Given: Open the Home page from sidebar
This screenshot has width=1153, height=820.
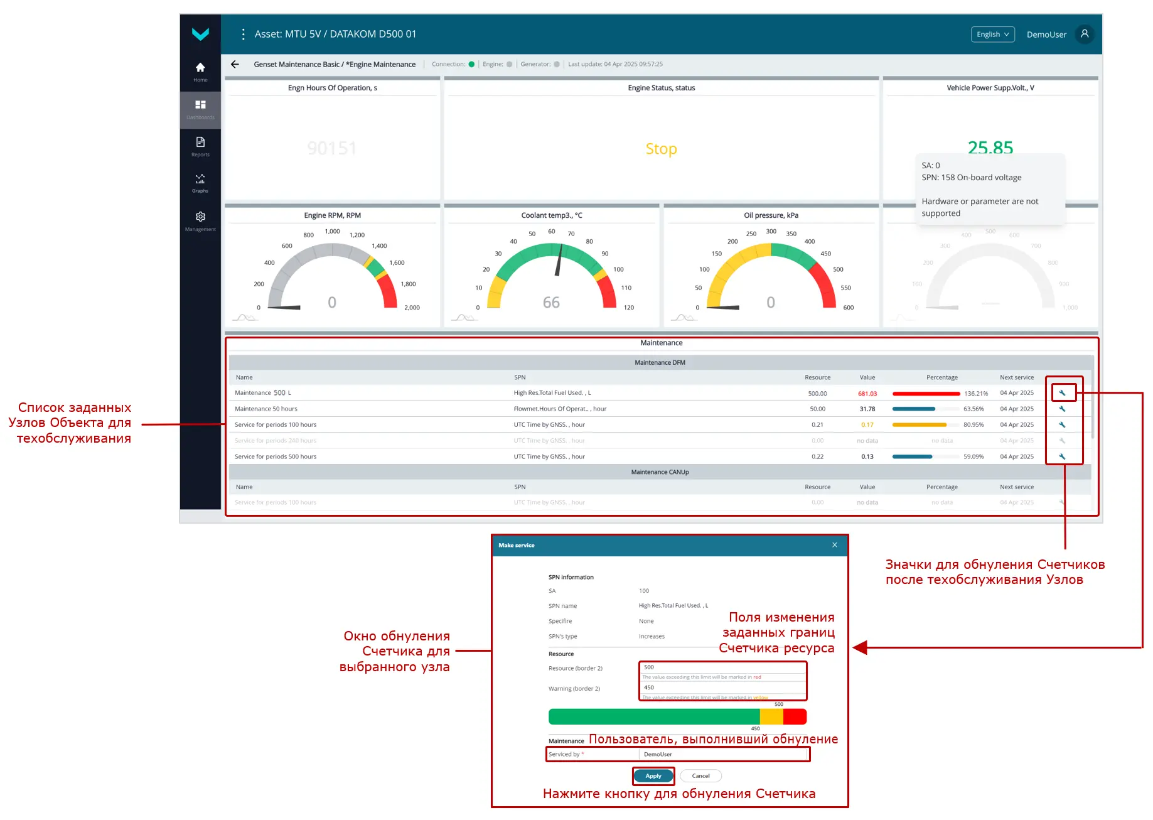Looking at the screenshot, I should (x=200, y=72).
